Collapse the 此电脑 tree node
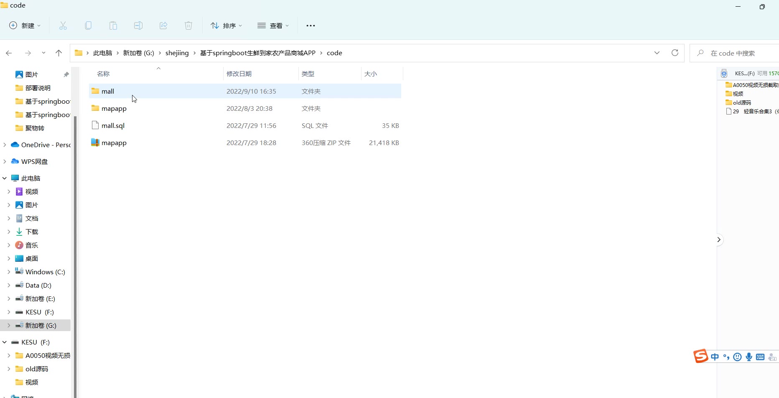This screenshot has height=398, width=779. [5, 178]
